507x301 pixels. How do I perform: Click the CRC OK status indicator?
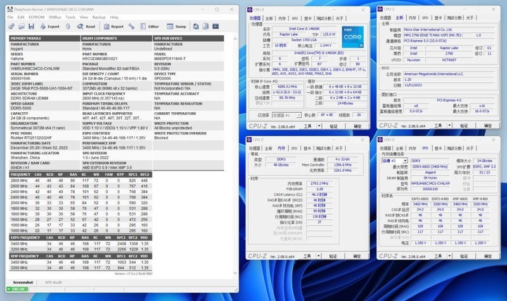pos(16,289)
